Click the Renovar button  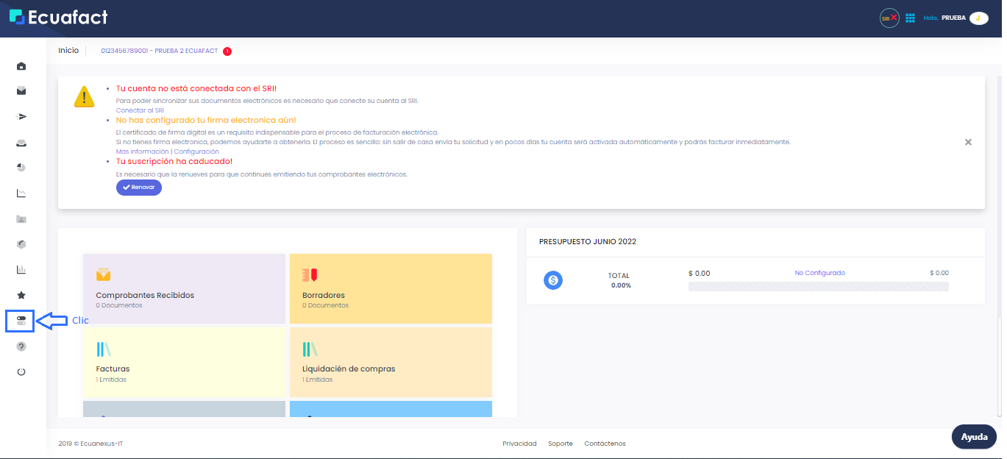pos(138,187)
